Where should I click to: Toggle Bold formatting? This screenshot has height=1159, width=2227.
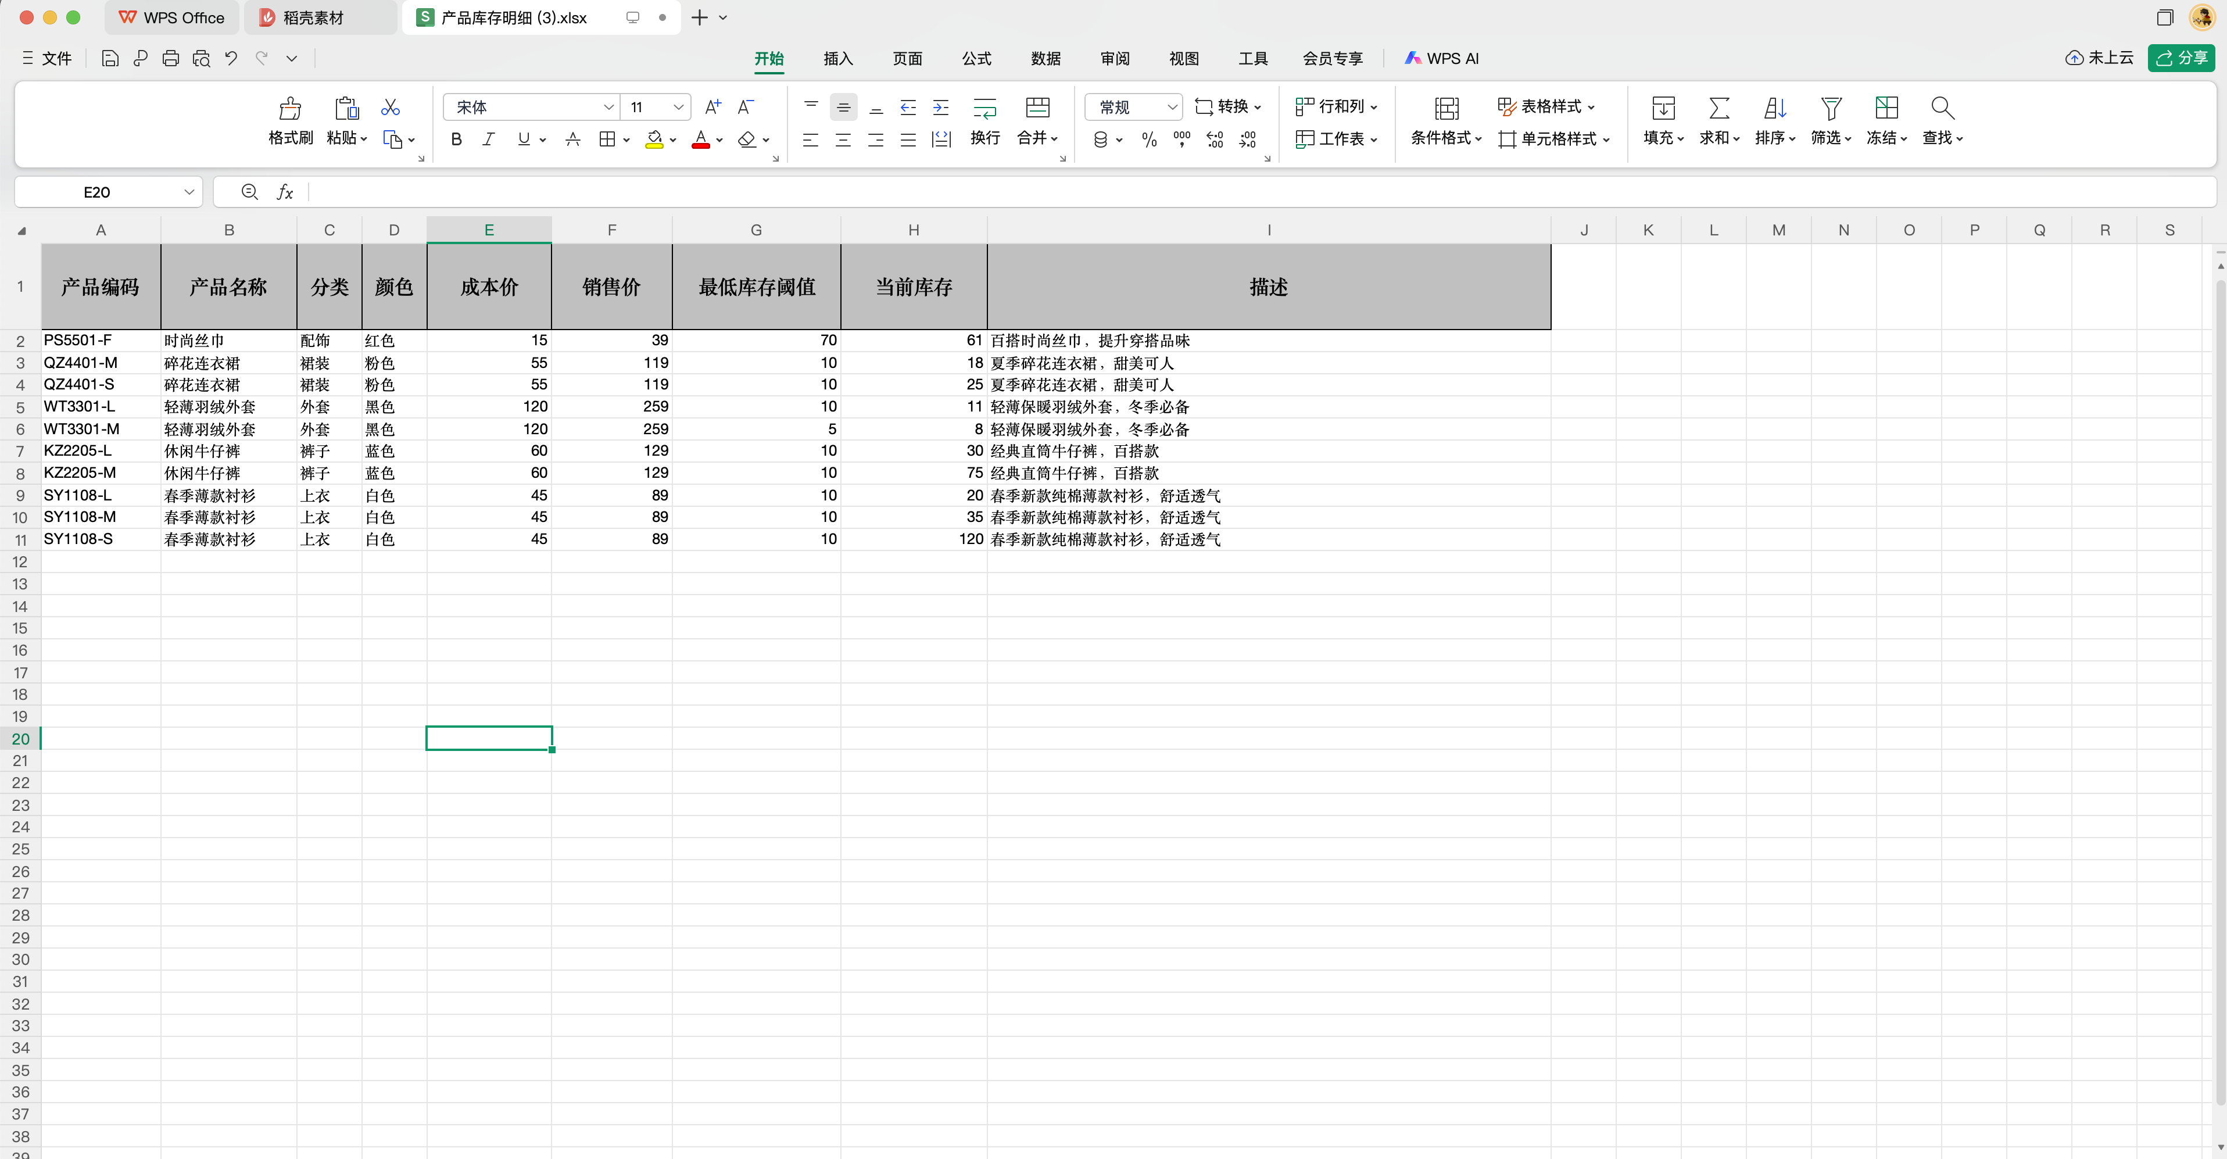coord(456,139)
